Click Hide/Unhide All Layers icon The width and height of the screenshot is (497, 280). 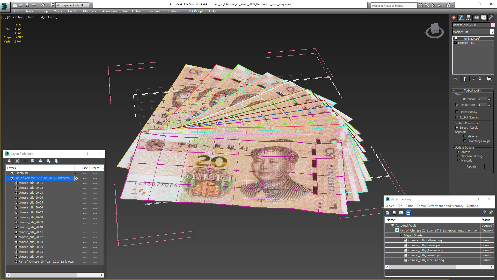tap(48, 161)
